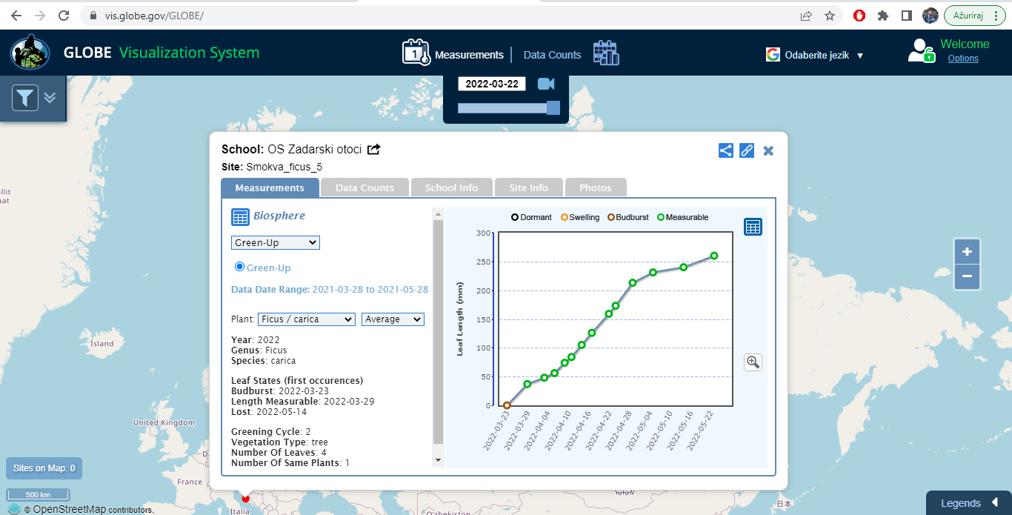Switch to the Photos tab
The image size is (1012, 515).
click(596, 187)
